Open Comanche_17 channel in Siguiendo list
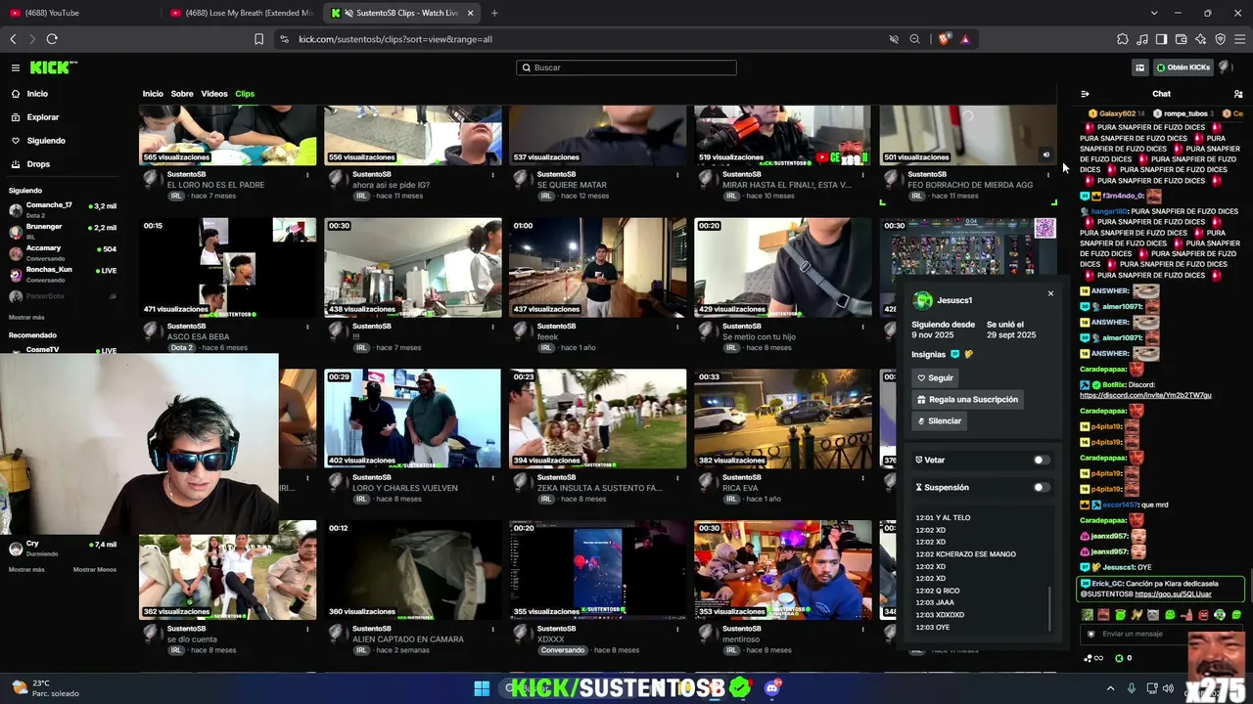This screenshot has width=1253, height=704. [x=61, y=209]
